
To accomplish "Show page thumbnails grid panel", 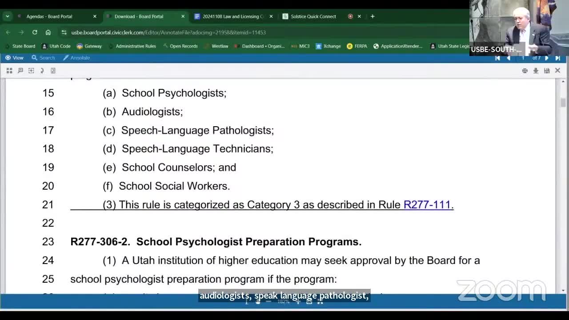I will (x=9, y=71).
